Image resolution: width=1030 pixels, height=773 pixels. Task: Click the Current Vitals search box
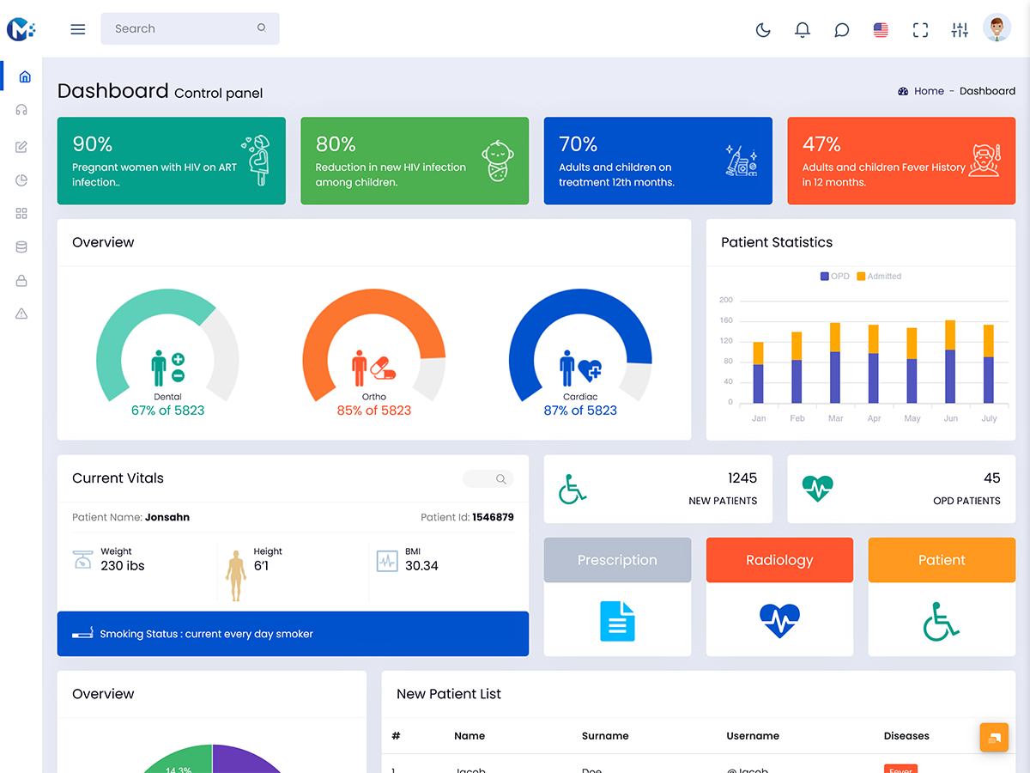(x=488, y=479)
